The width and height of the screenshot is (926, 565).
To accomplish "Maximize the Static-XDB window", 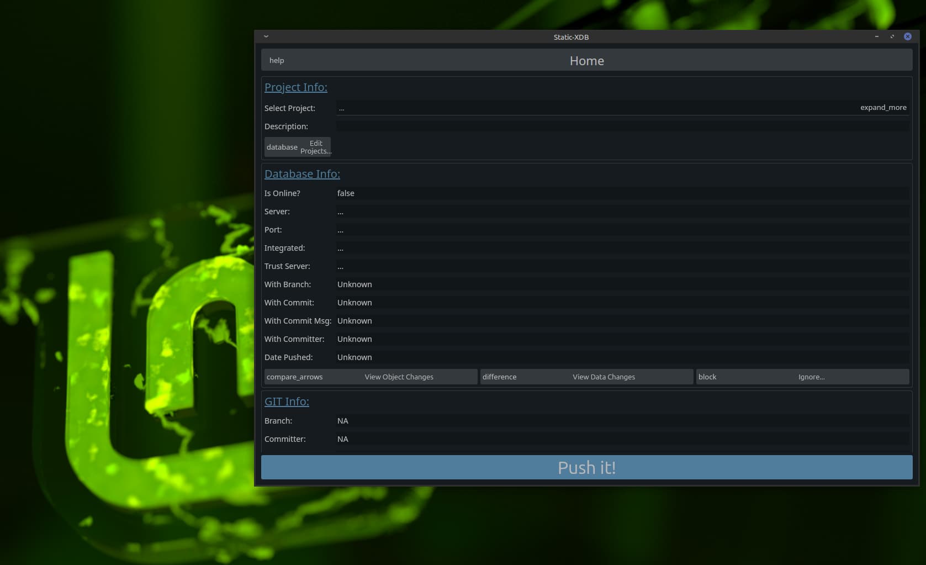I will tap(892, 36).
